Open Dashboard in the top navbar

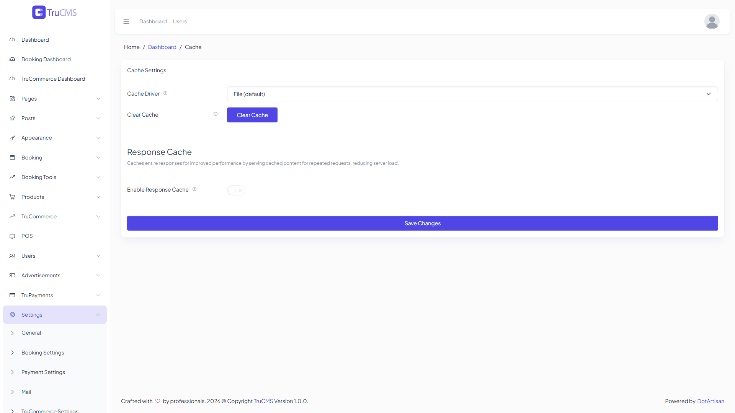(153, 21)
